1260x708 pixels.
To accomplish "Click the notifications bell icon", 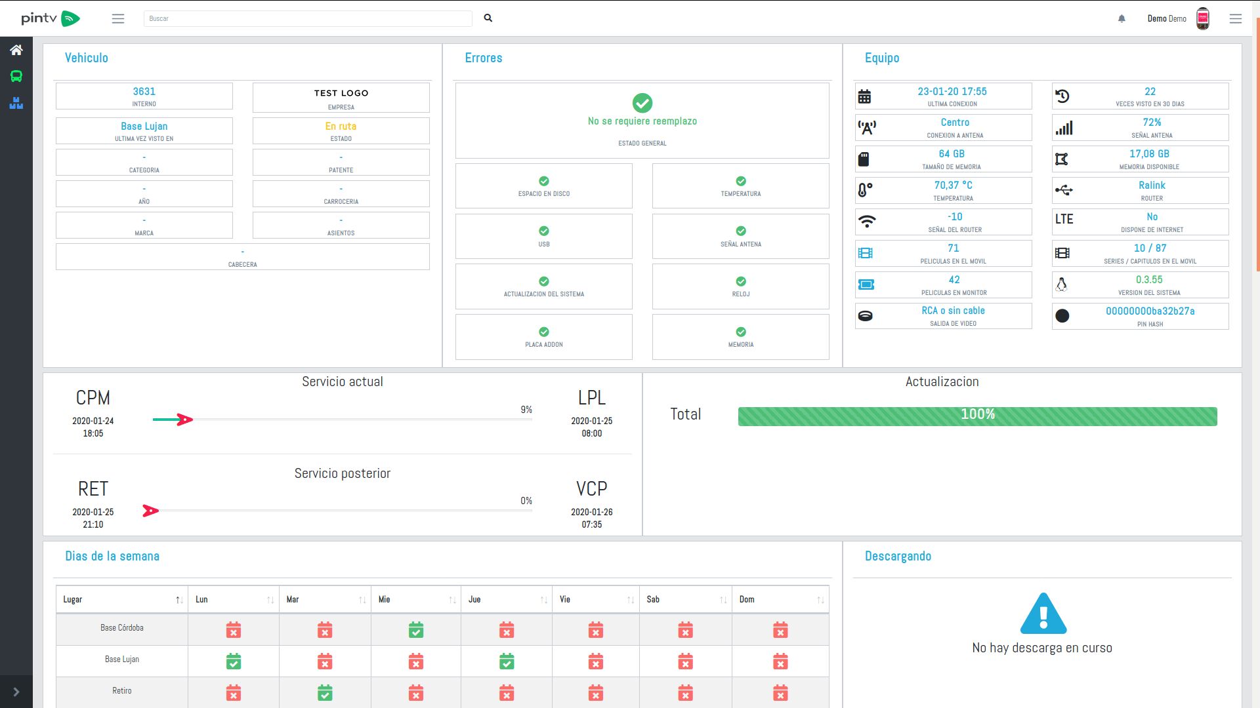I will (1122, 19).
